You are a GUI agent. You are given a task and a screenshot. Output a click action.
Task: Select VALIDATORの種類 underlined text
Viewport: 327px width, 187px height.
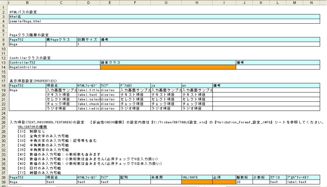(x=32, y=127)
